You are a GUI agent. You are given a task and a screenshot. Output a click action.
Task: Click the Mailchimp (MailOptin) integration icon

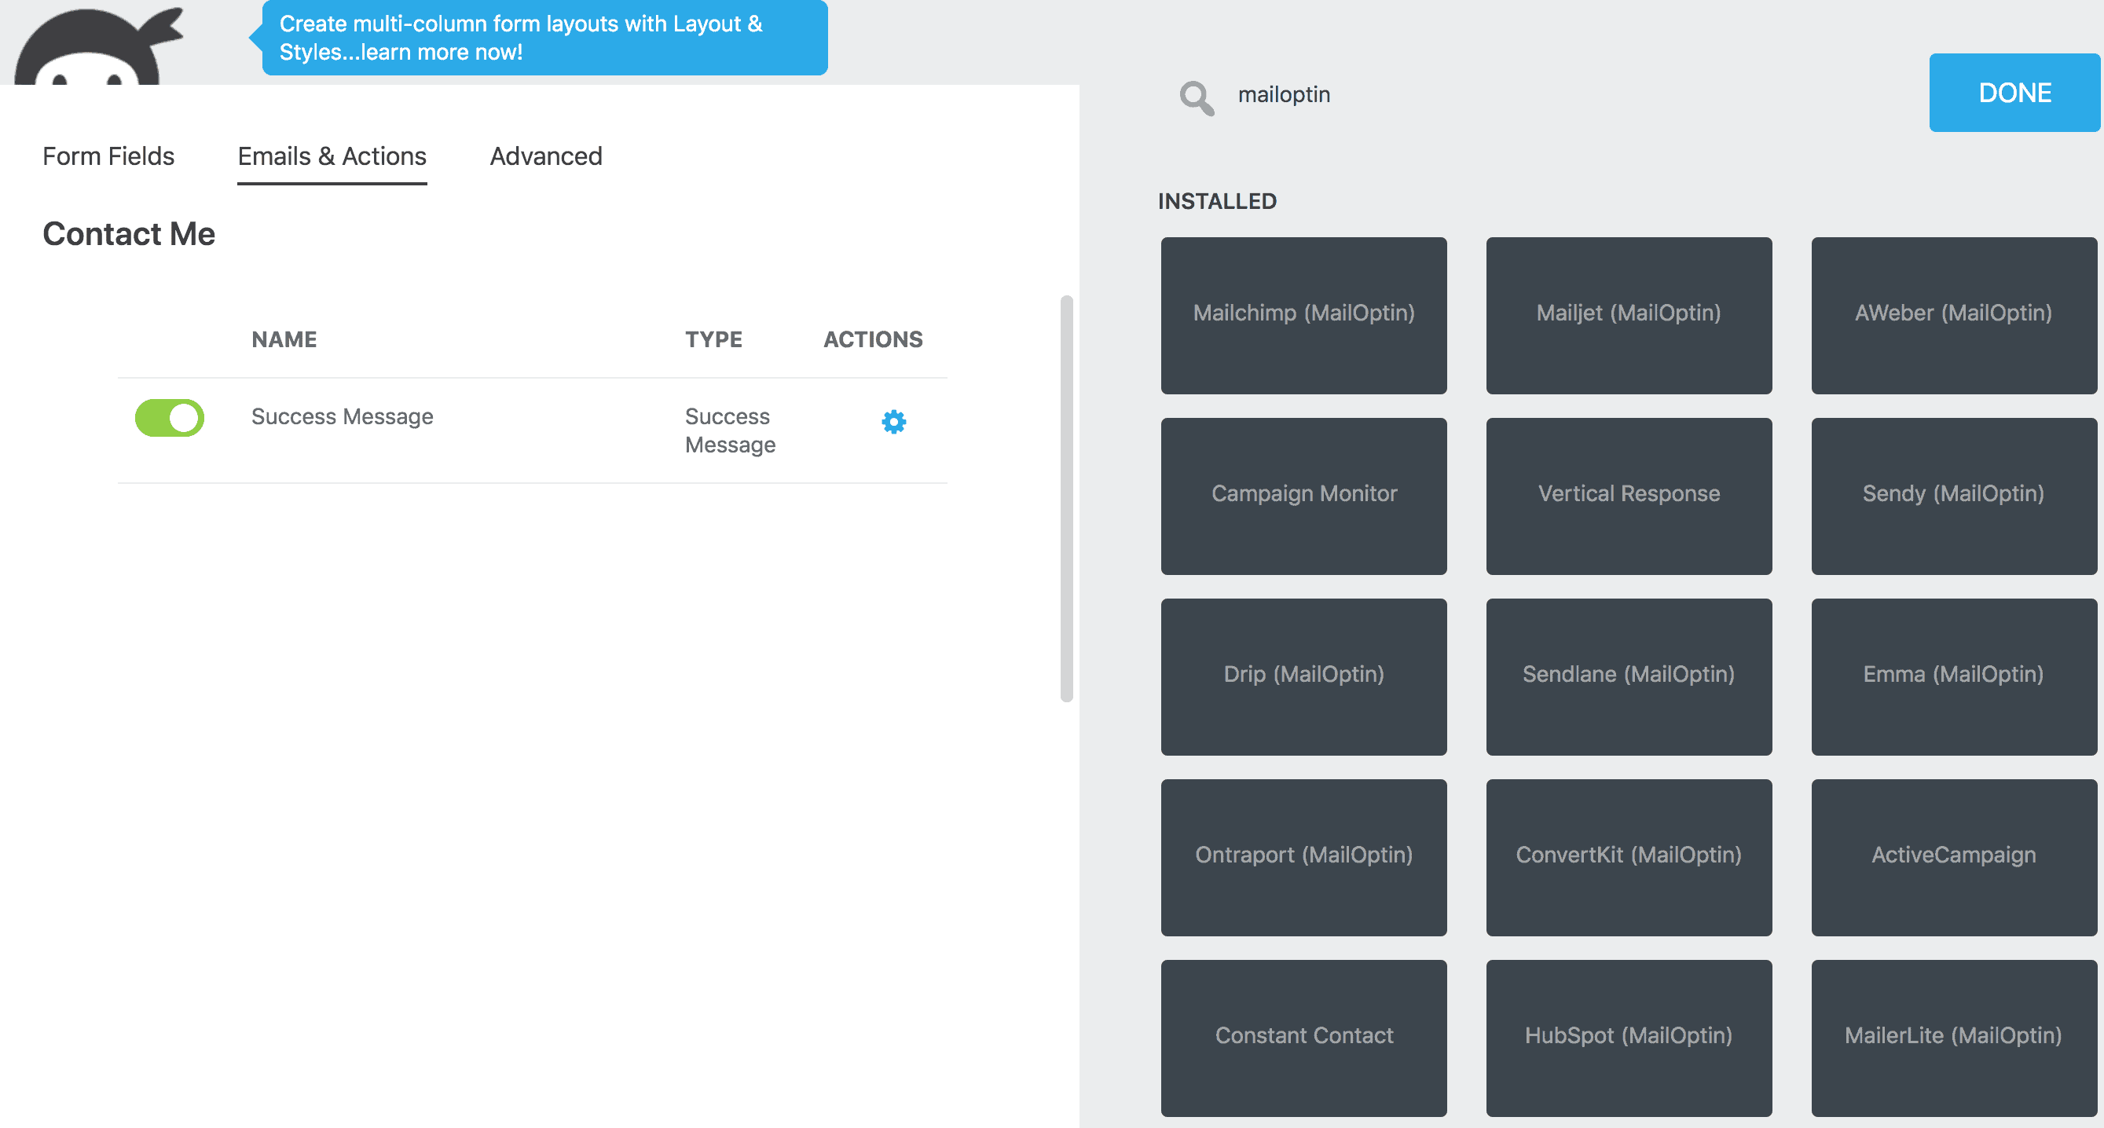1304,313
